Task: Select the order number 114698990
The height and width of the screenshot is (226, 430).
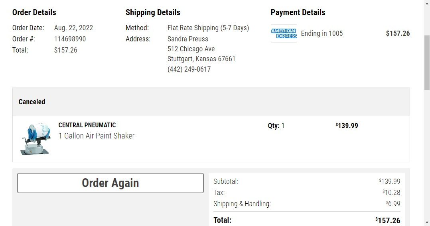Action: 70,39
